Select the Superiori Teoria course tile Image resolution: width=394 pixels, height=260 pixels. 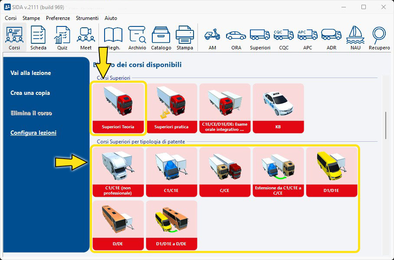(118, 108)
